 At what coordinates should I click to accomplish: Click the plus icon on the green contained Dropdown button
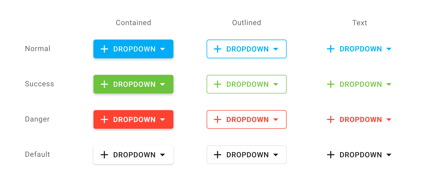(104, 84)
